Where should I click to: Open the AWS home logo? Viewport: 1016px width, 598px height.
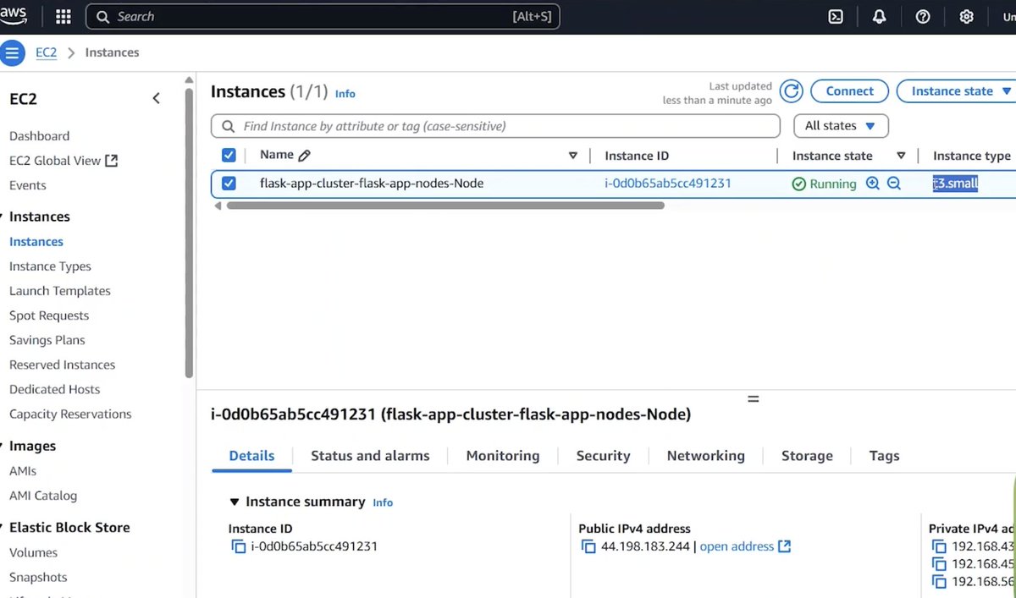(x=15, y=16)
